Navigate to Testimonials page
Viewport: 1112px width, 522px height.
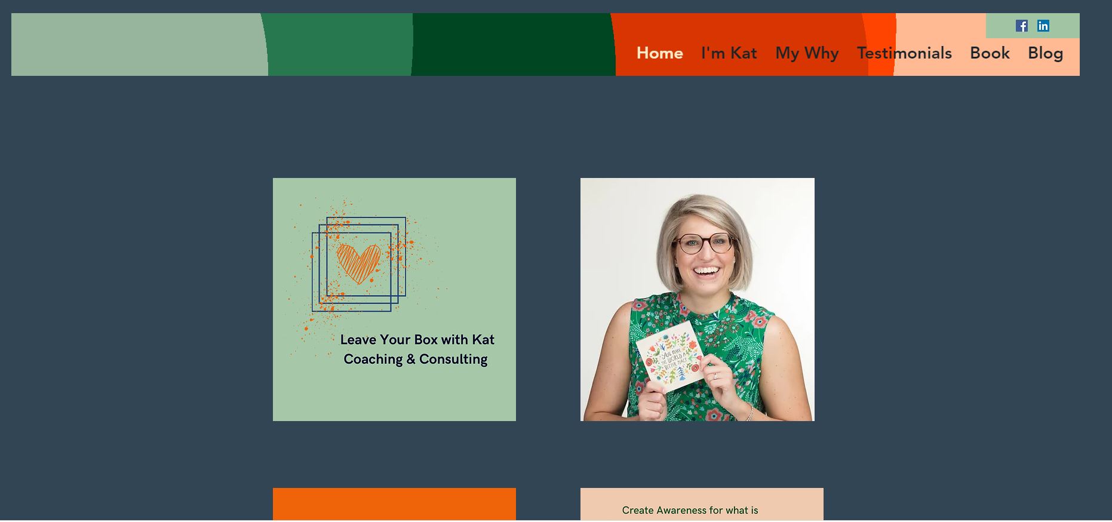(x=904, y=53)
